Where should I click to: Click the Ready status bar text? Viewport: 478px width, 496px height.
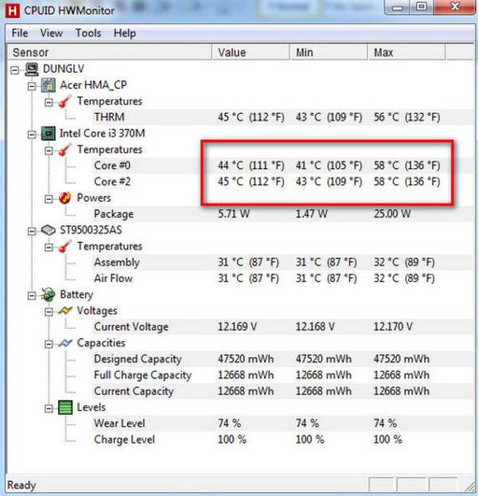[x=22, y=485]
